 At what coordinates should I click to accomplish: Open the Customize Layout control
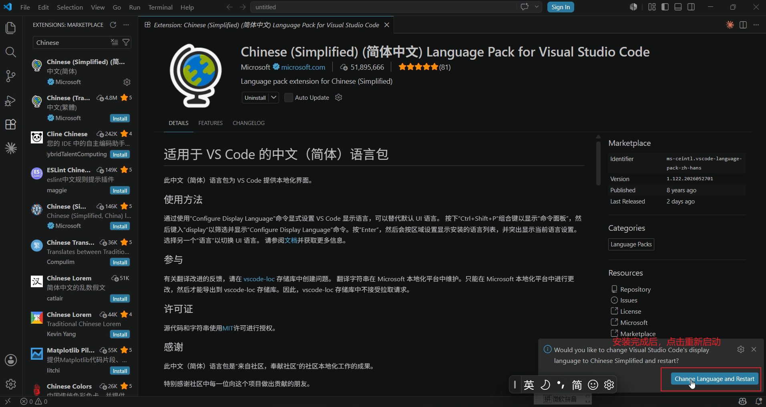(652, 7)
